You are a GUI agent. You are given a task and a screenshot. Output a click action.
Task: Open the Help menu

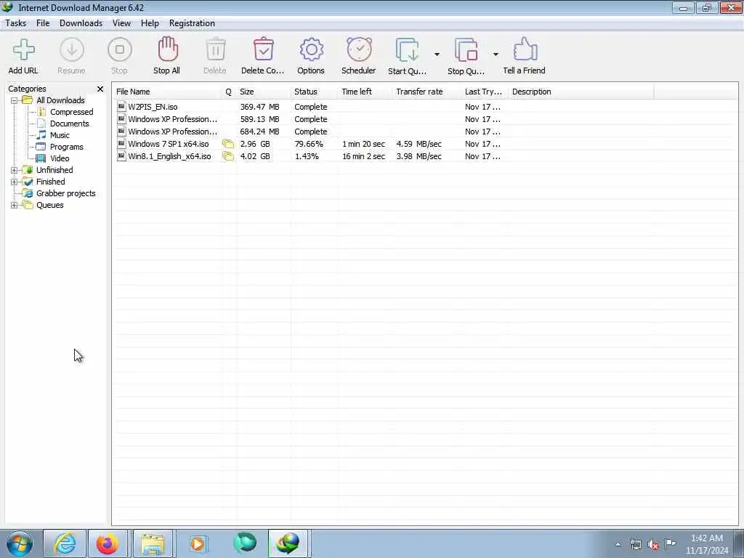[150, 23]
